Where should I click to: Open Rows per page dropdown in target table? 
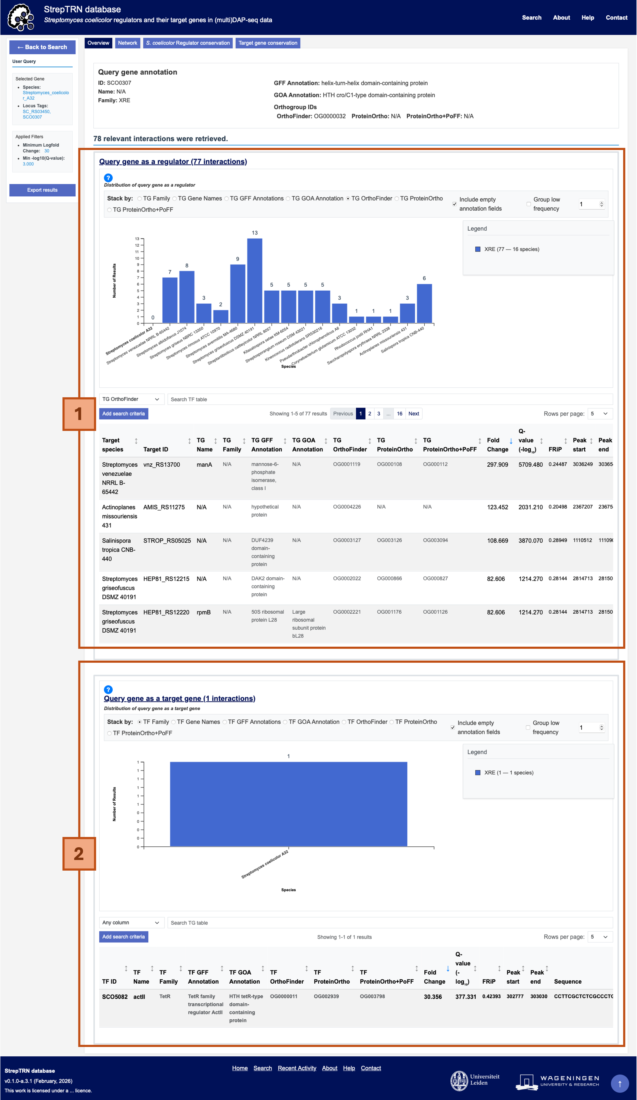tap(600, 937)
